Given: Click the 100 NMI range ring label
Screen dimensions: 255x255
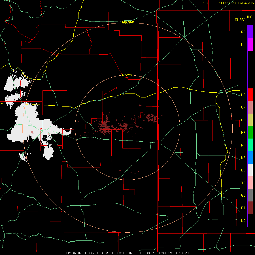Looking at the screenshot, I should point(127,22).
